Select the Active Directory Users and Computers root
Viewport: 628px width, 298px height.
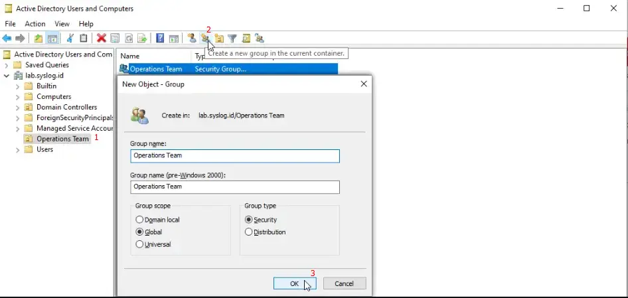(x=63, y=54)
